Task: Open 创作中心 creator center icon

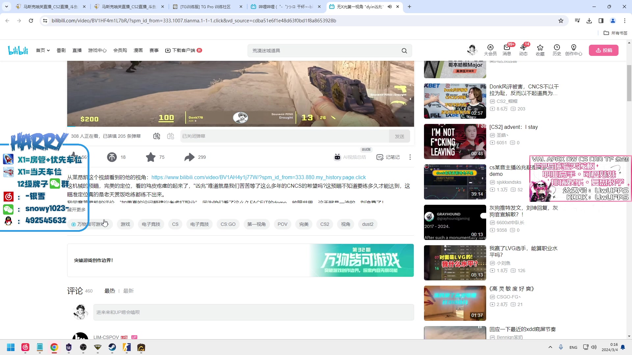Action: pos(574,50)
